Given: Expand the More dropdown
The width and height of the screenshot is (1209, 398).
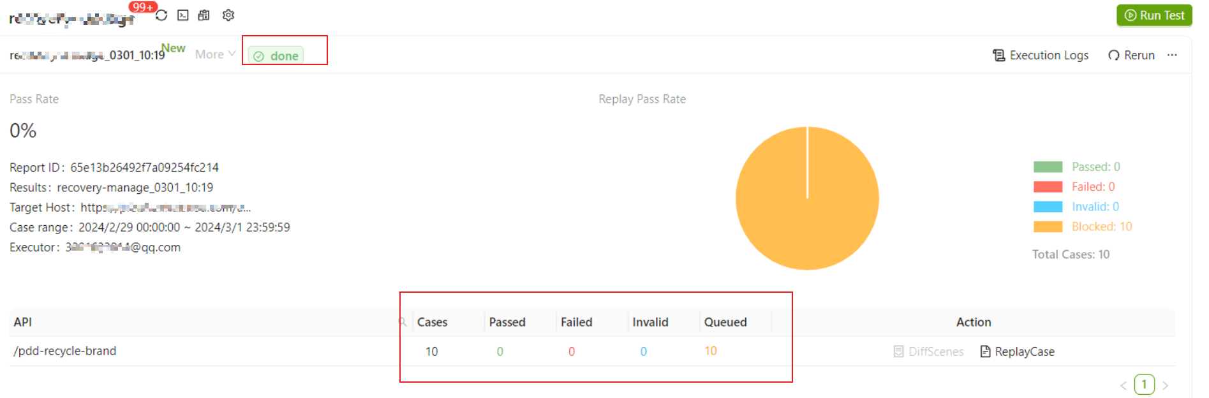Looking at the screenshot, I should tap(215, 55).
